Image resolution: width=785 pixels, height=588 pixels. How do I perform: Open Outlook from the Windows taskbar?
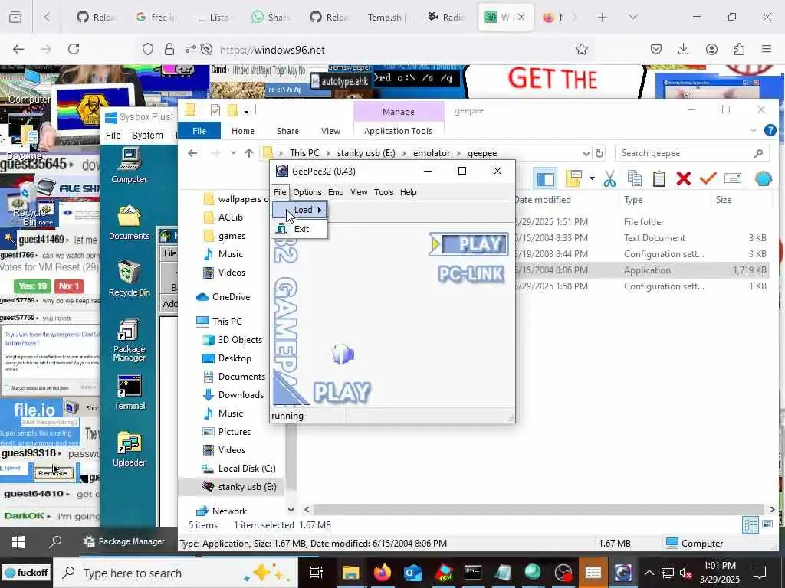pyautogui.click(x=413, y=573)
